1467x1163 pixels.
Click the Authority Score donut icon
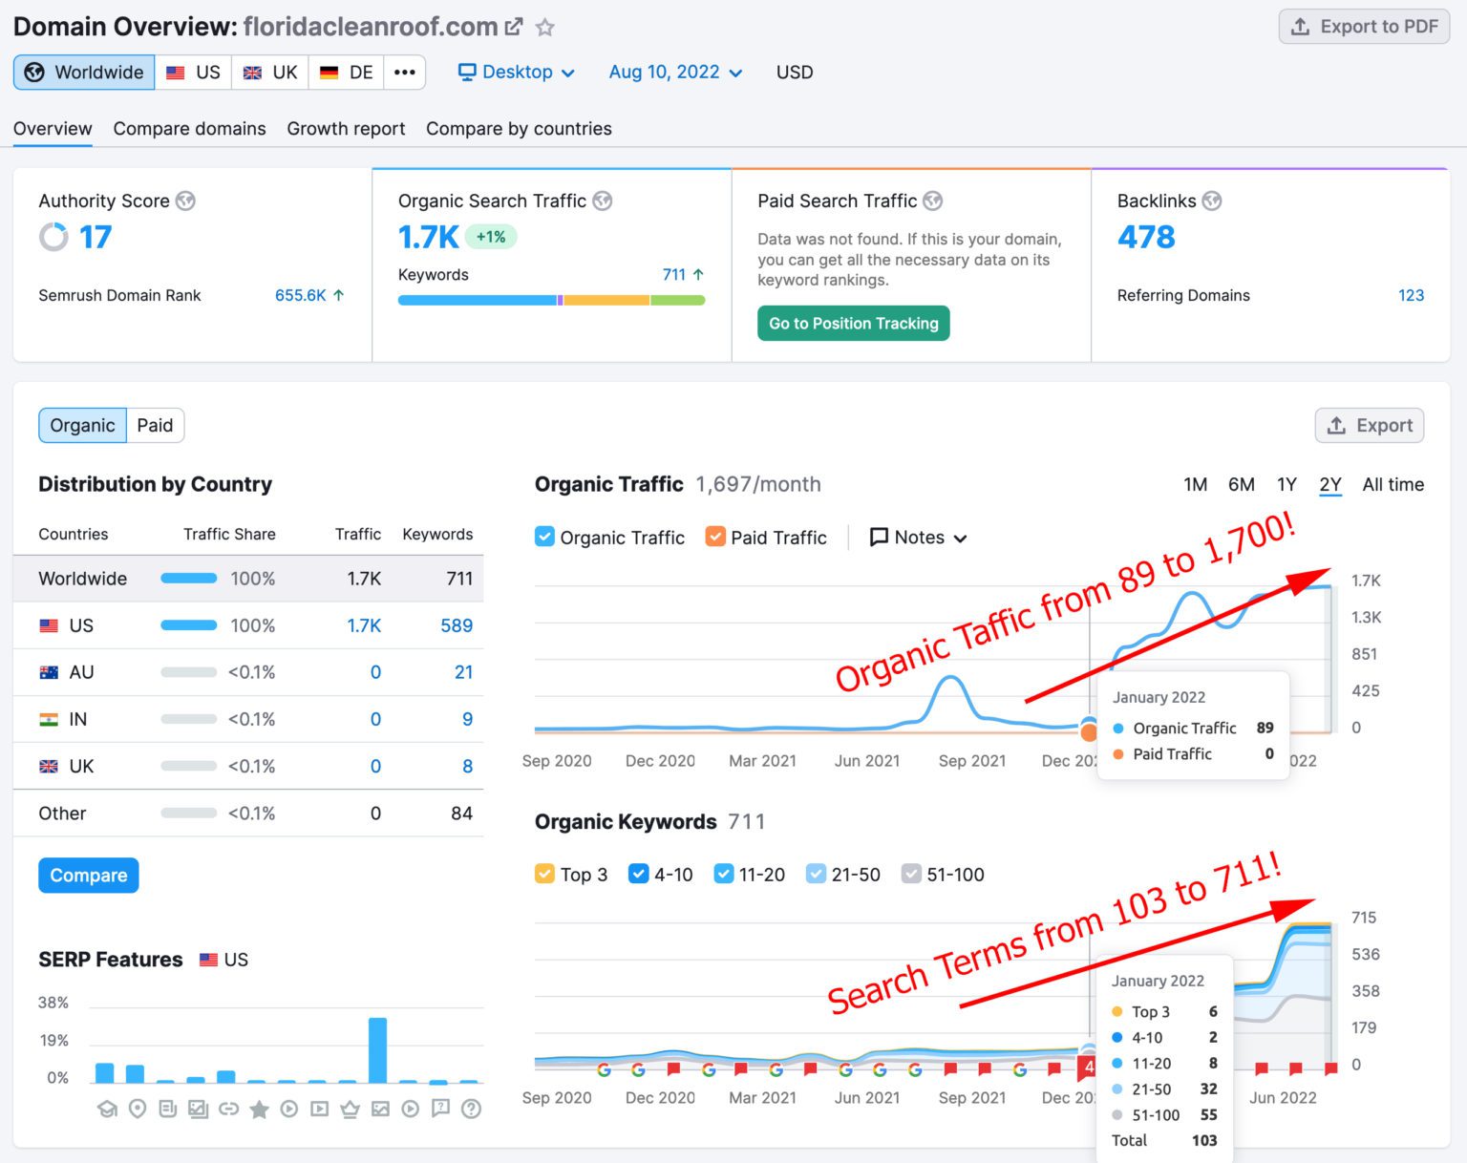coord(53,237)
